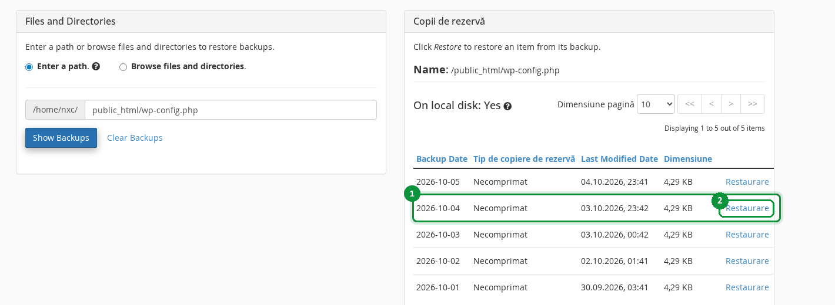Click the Show Backups button
This screenshot has width=835, height=305.
coord(61,138)
